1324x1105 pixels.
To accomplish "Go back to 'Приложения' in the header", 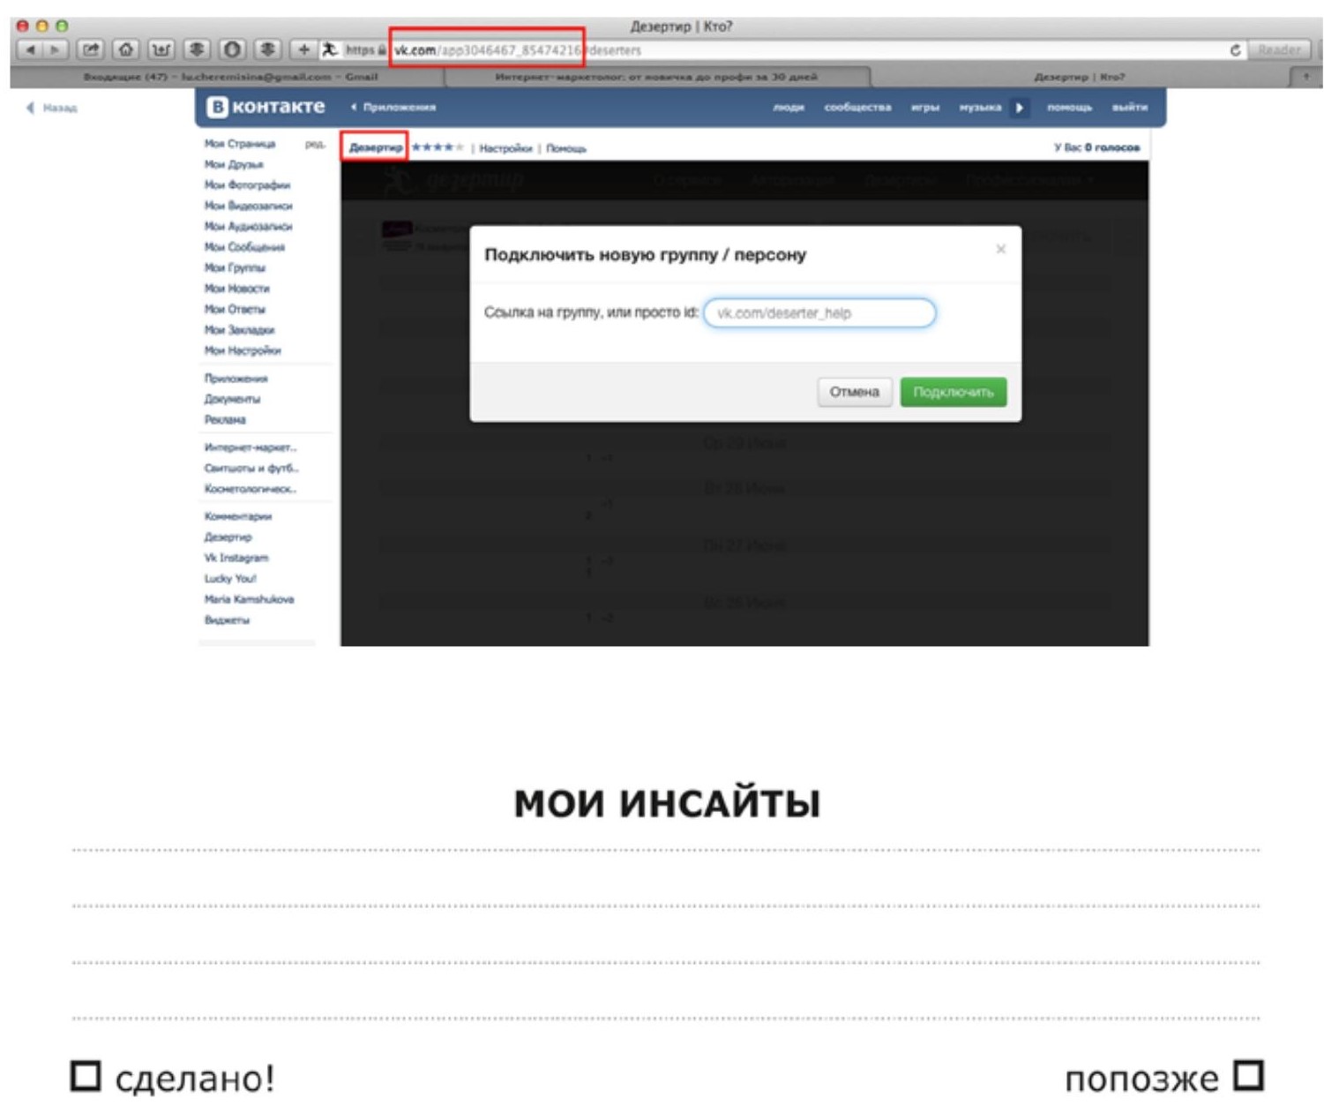I will coord(394,108).
